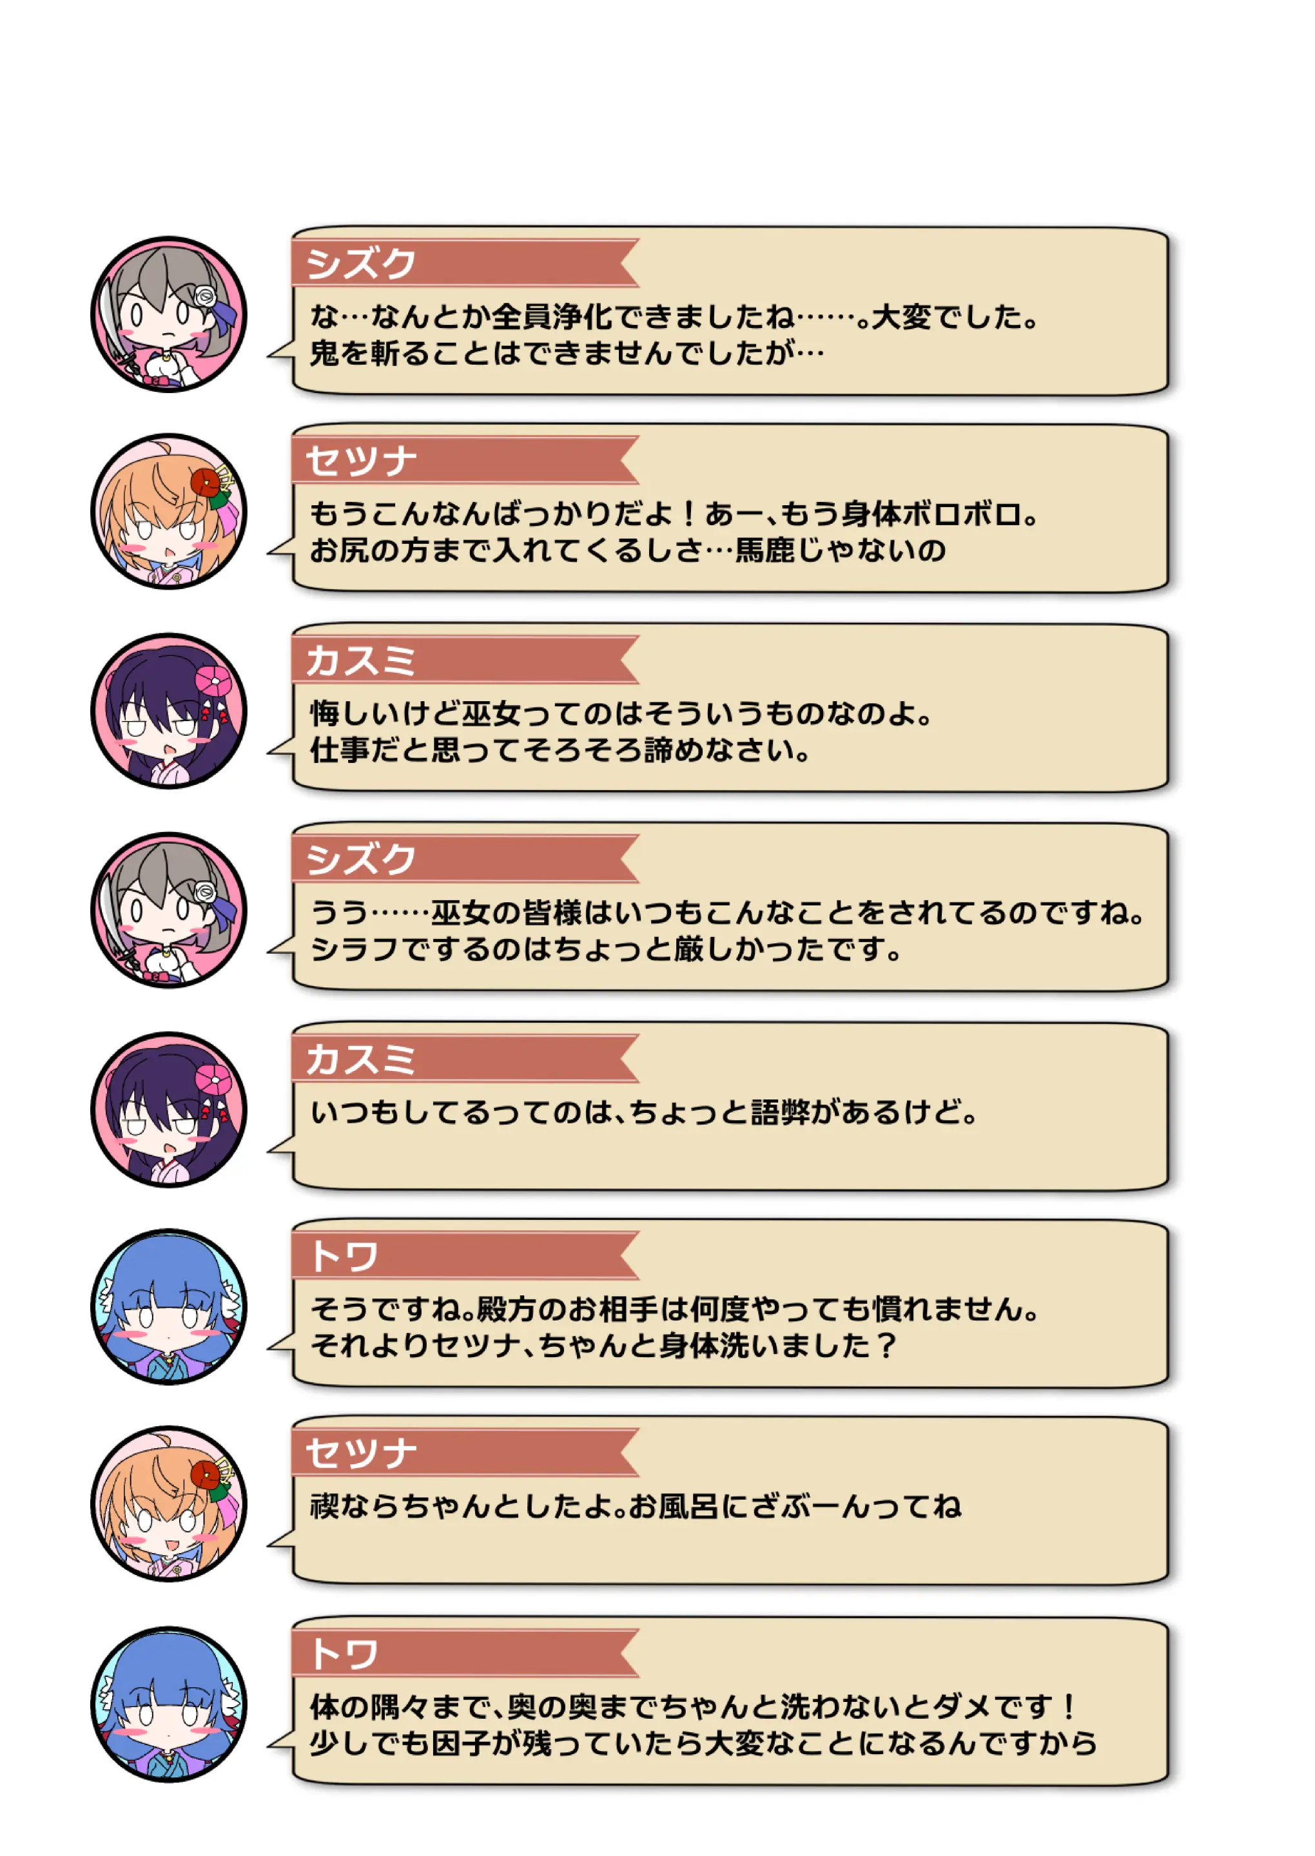
Task: Click Kasumi's avatar next to the 語弊 line
Action: pos(168,1109)
